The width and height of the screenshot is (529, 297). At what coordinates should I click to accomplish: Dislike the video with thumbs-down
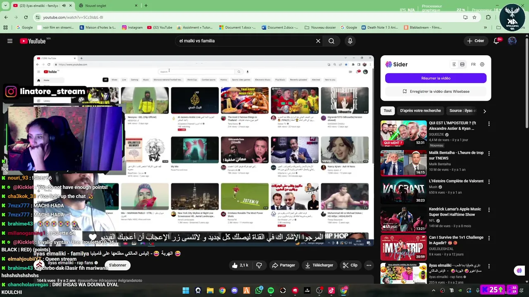click(259, 265)
